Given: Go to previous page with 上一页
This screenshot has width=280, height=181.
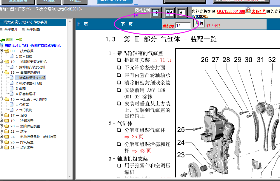Looking at the screenshot, I should [82, 24].
